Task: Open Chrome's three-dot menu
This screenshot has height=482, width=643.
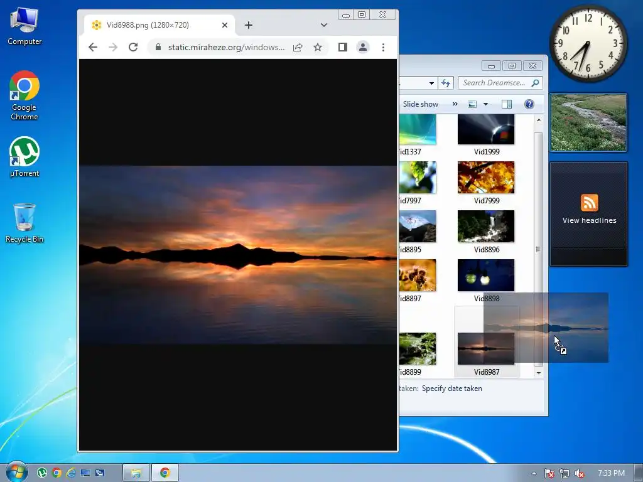Action: [x=383, y=47]
